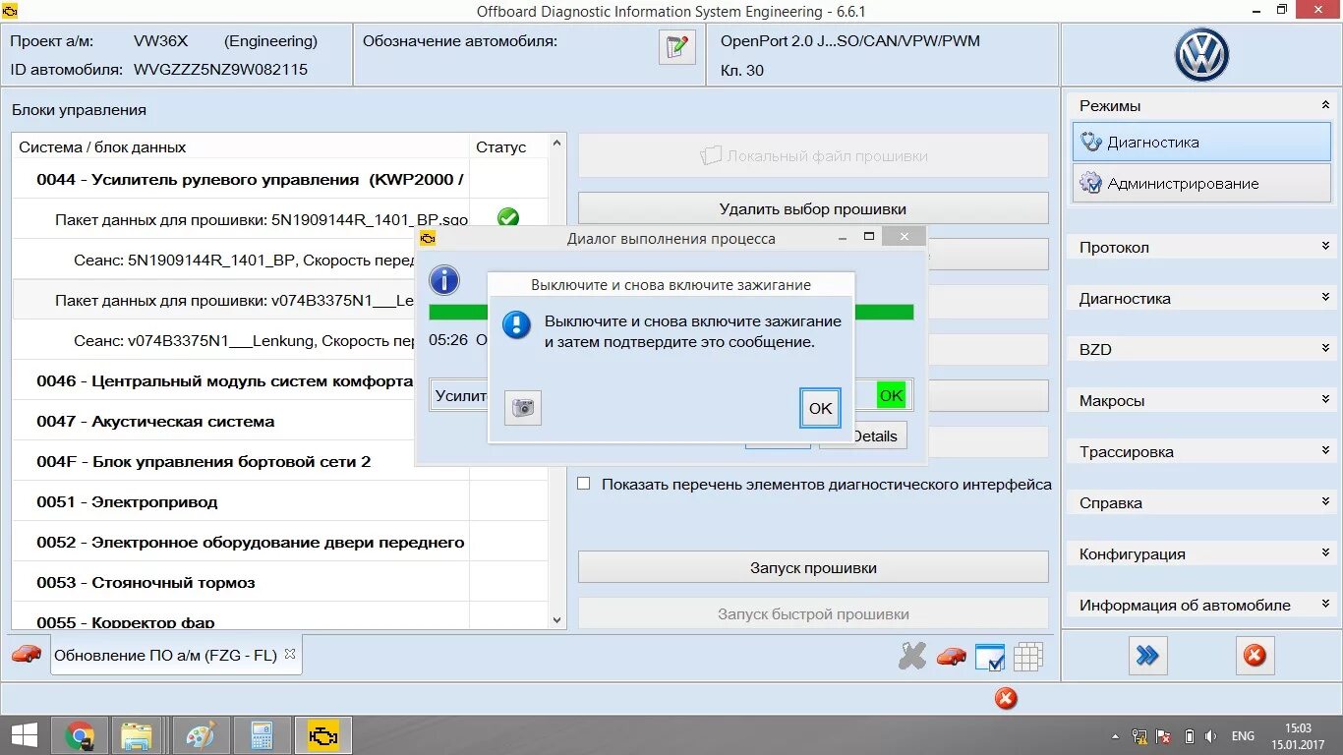Open Chrome from the taskbar
This screenshot has width=1343, height=755.
79,735
